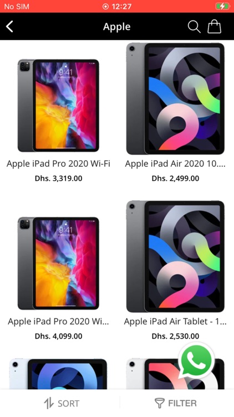Tap the Dhs. 4,099.00 price label
The image size is (234, 417).
tap(58, 336)
